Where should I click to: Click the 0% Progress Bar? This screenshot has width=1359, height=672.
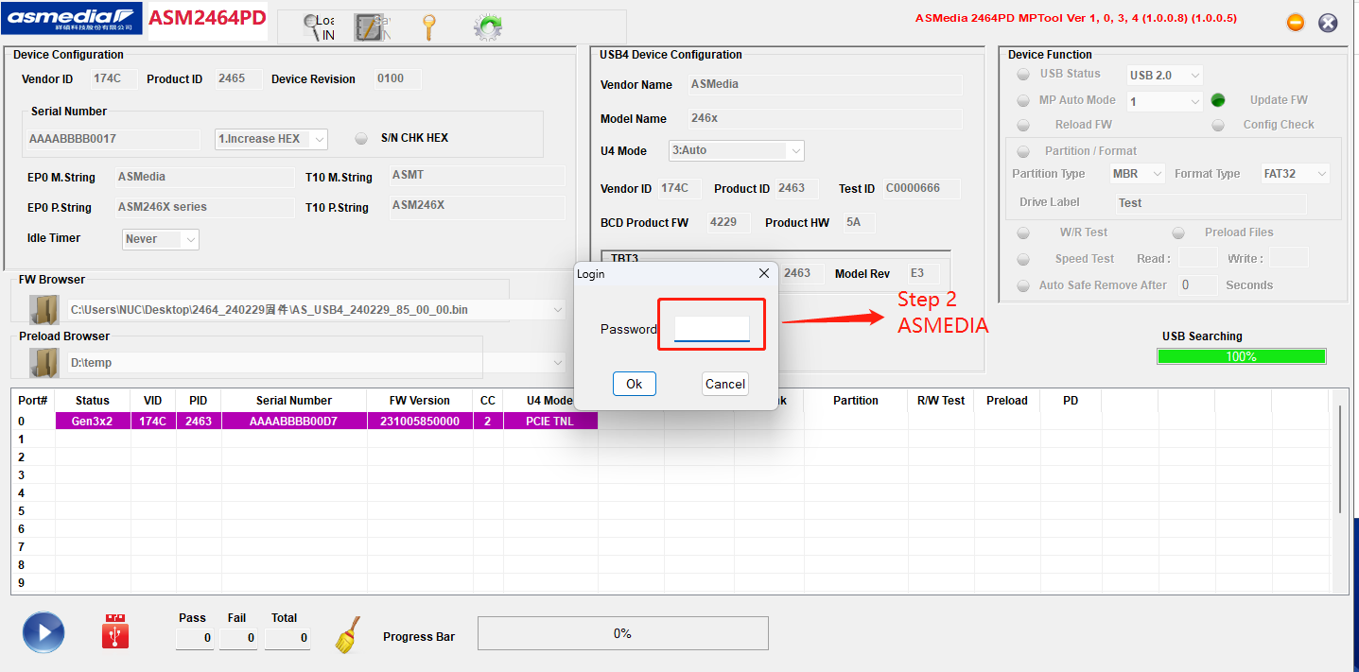click(623, 633)
